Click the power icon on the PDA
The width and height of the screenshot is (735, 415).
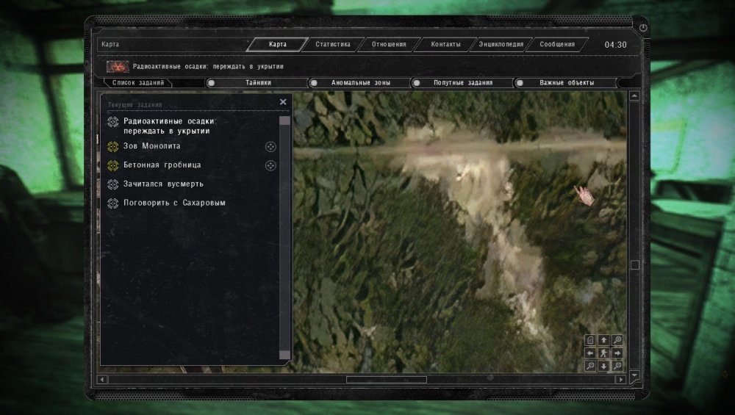point(643,28)
